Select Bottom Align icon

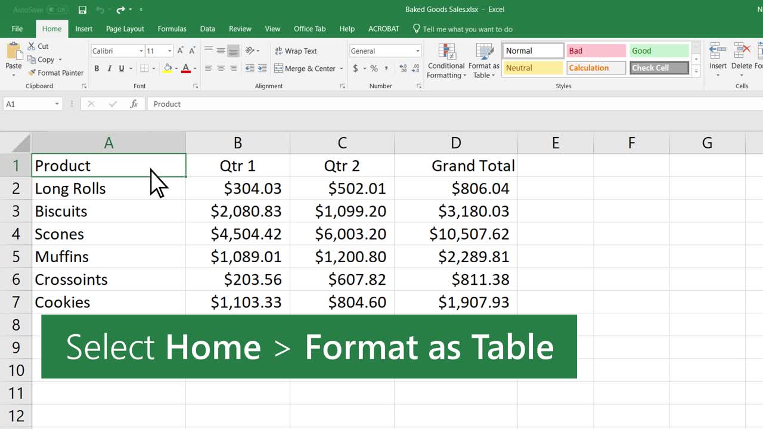coord(233,51)
